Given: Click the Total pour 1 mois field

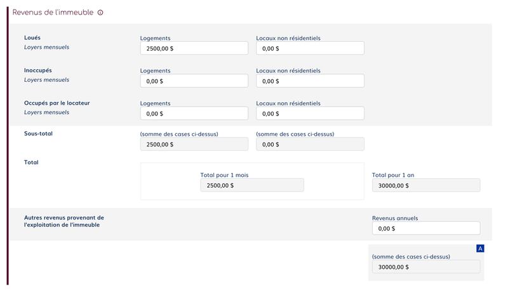Looking at the screenshot, I should pyautogui.click(x=251, y=185).
